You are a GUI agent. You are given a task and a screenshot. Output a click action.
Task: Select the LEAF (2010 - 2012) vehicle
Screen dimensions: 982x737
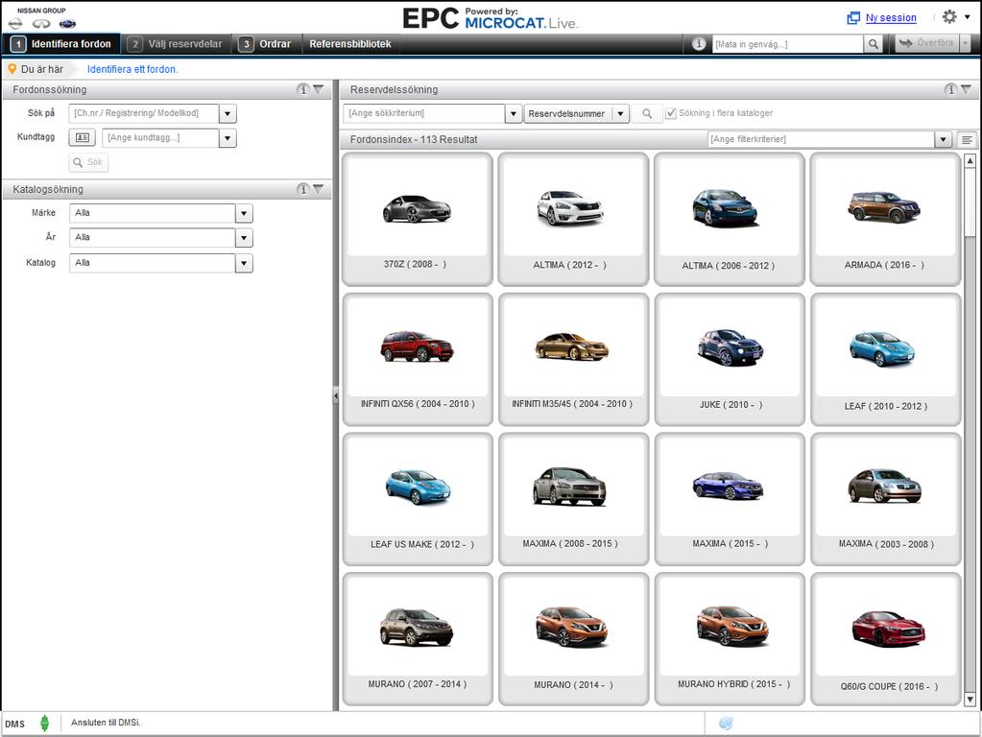[886, 359]
